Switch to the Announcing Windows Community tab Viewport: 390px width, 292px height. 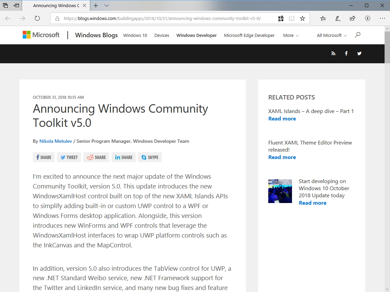point(55,6)
